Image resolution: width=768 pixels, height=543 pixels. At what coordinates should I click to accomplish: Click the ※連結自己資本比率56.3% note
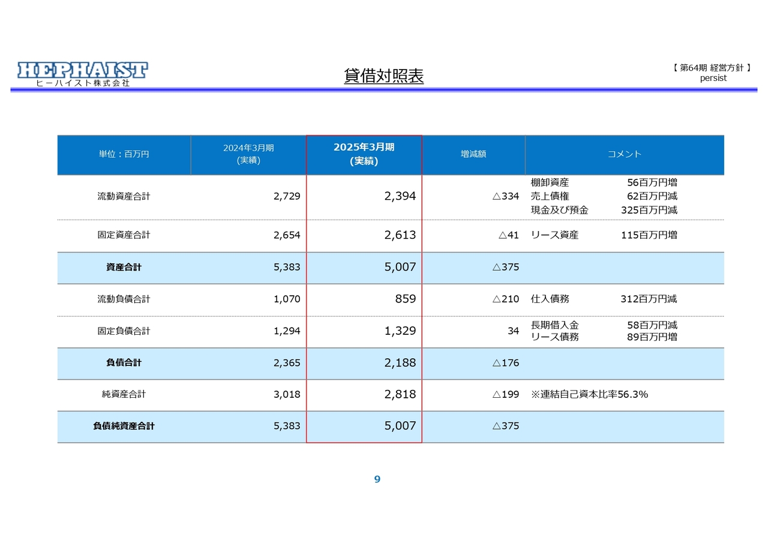click(x=590, y=395)
